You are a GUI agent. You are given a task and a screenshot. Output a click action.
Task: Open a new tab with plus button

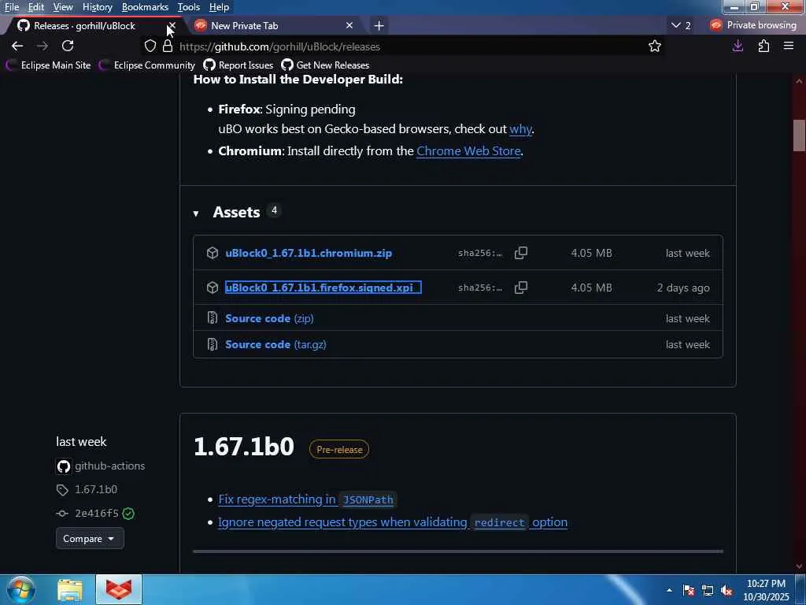pyautogui.click(x=379, y=25)
